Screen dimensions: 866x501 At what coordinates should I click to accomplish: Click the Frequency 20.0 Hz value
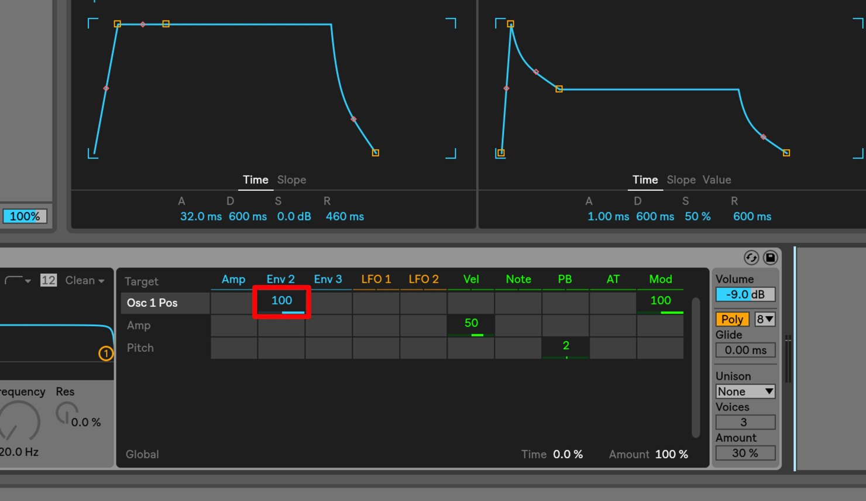pyautogui.click(x=19, y=452)
